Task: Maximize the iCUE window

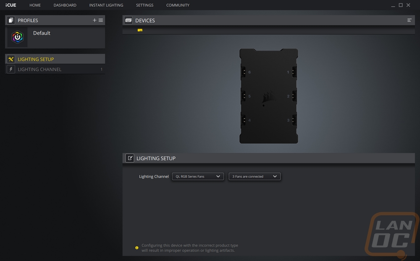Action: (x=401, y=5)
